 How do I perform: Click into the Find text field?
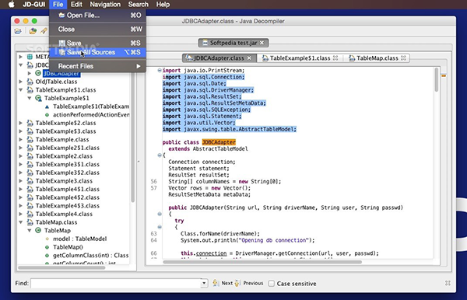pyautogui.click(x=116, y=283)
